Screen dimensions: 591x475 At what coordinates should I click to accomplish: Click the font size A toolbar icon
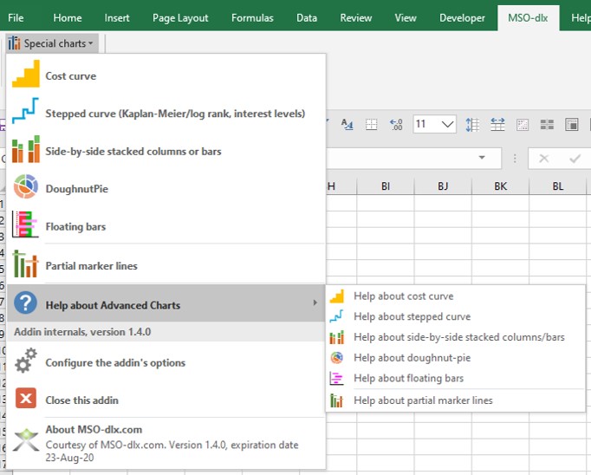click(x=347, y=124)
